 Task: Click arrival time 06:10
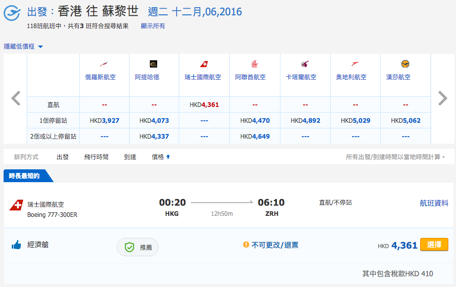tap(271, 203)
